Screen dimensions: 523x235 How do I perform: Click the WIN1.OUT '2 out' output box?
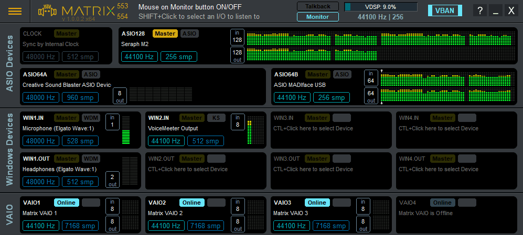point(112,180)
